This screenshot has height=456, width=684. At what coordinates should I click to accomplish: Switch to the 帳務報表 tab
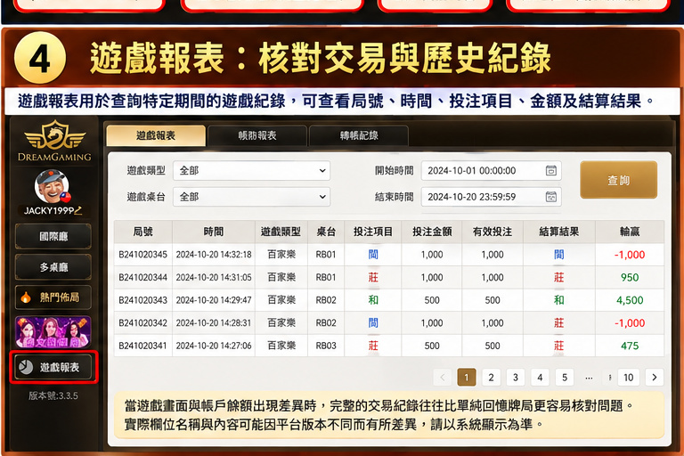point(257,135)
